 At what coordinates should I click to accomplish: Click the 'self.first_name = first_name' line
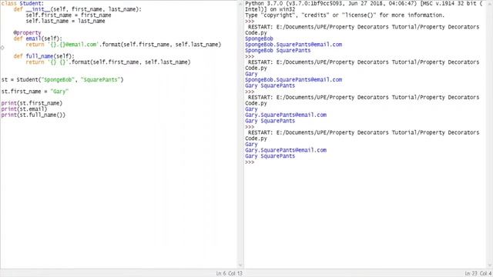tap(69, 15)
